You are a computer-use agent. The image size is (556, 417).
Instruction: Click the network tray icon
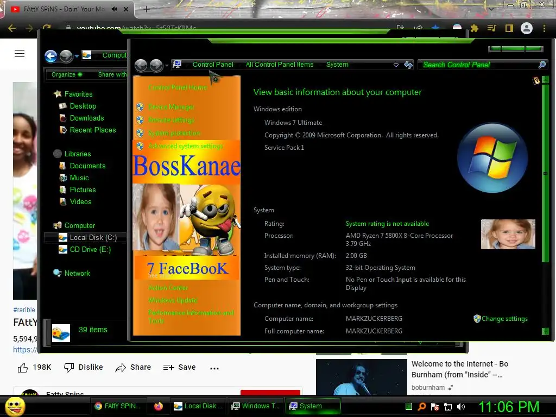448,407
